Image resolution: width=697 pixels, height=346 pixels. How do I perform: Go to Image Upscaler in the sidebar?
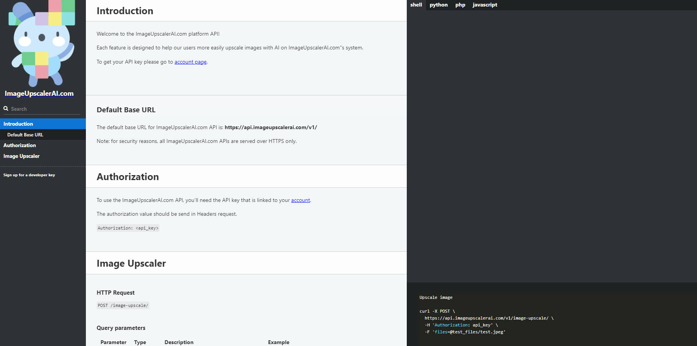pyautogui.click(x=21, y=156)
